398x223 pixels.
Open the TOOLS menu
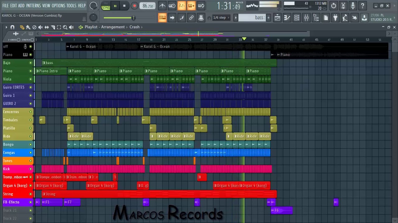tap(71, 6)
